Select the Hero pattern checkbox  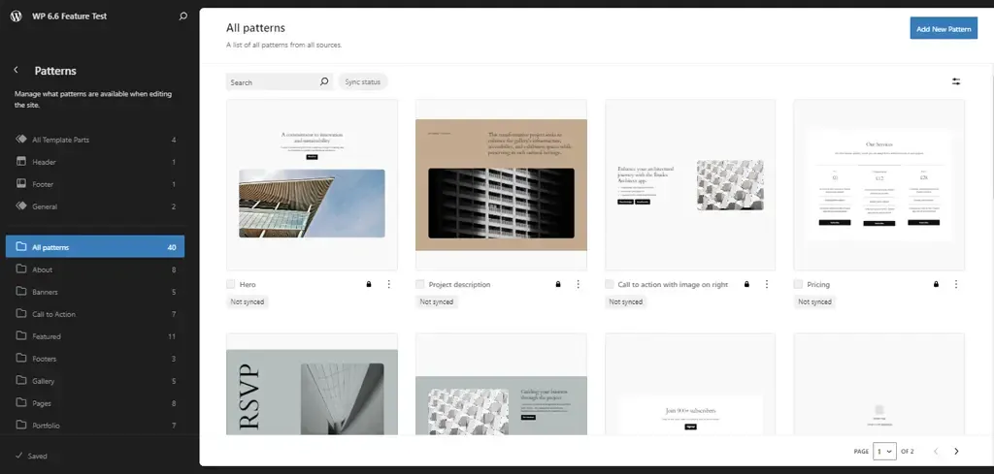pos(231,284)
